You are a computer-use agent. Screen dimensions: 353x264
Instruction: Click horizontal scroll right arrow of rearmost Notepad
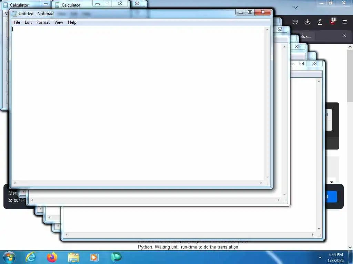313,234
